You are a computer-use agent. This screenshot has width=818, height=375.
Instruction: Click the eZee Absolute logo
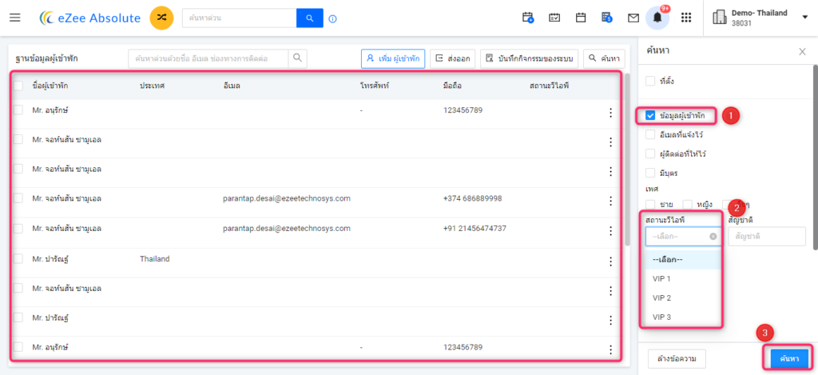point(89,18)
